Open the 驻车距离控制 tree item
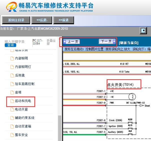Screen dimensions: 151x141 coord(25,84)
